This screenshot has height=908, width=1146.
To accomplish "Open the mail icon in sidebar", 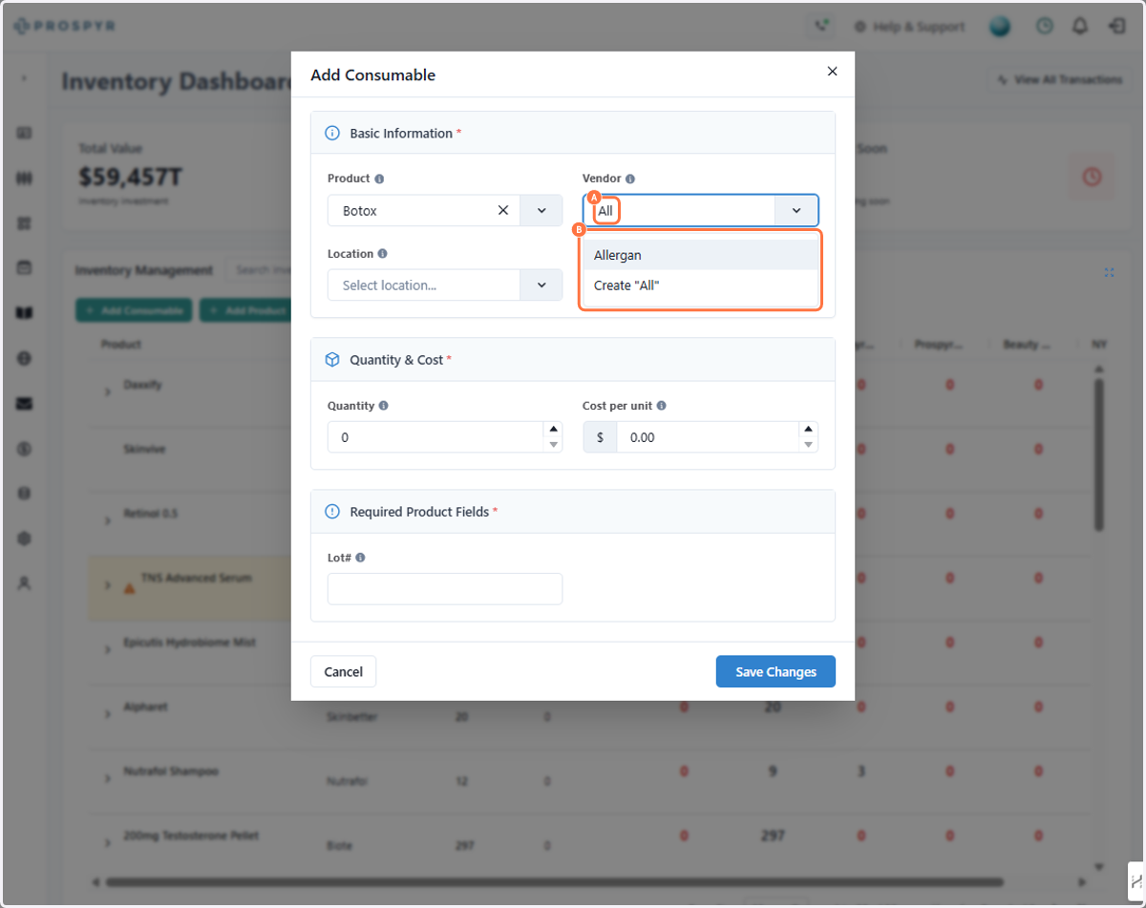I will point(25,404).
